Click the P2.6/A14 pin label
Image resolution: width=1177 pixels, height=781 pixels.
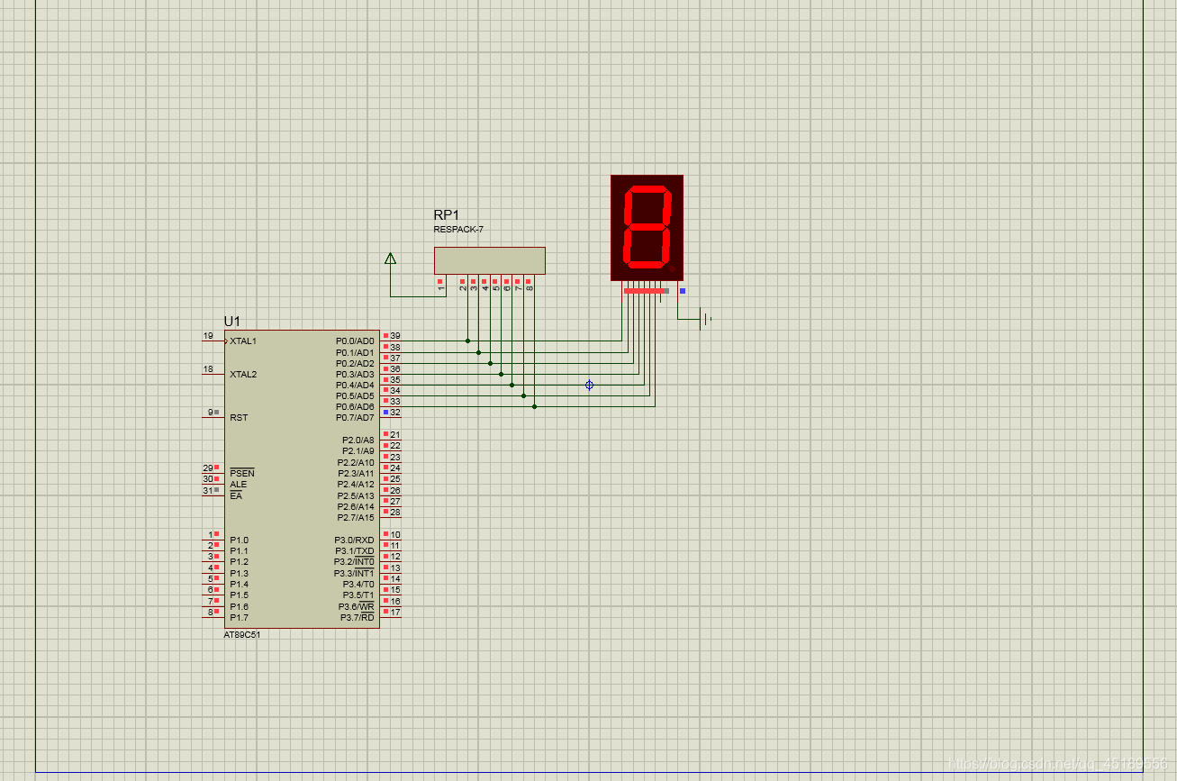[356, 507]
